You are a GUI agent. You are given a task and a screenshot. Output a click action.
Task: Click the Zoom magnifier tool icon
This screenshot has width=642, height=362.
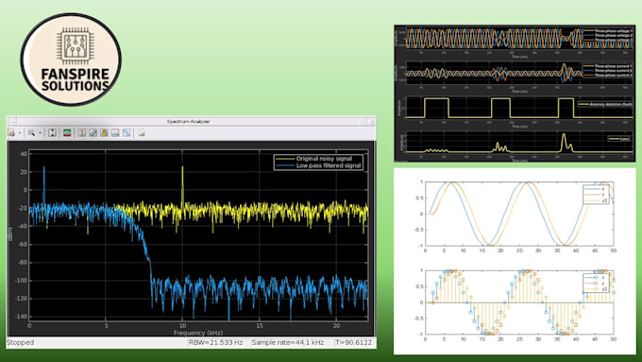click(31, 133)
